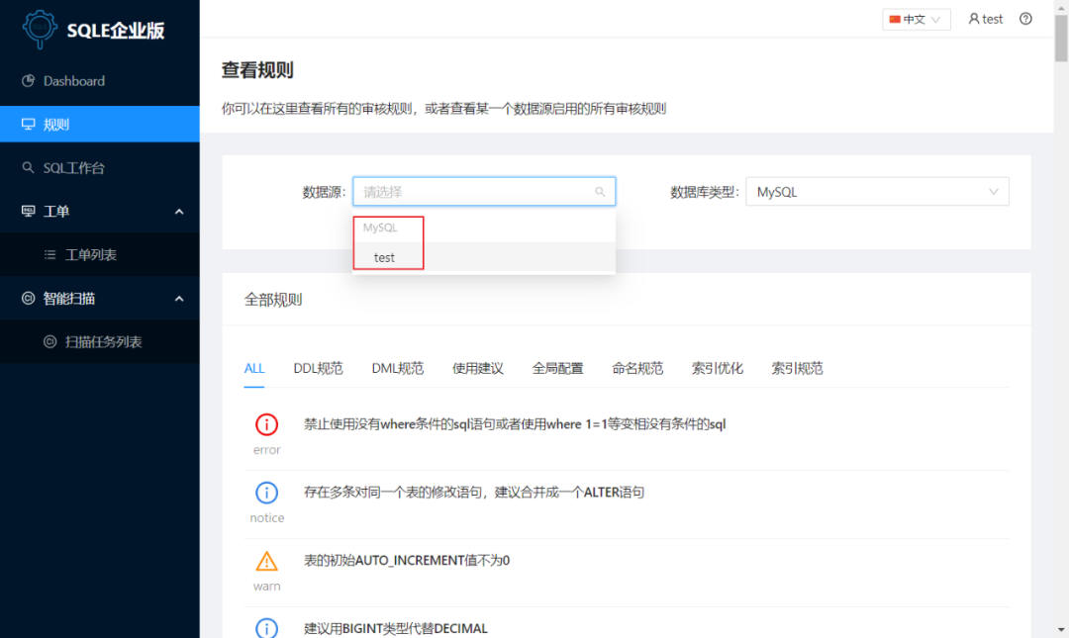Switch to the 命名规范 tab
The height and width of the screenshot is (638, 1069).
click(x=637, y=368)
